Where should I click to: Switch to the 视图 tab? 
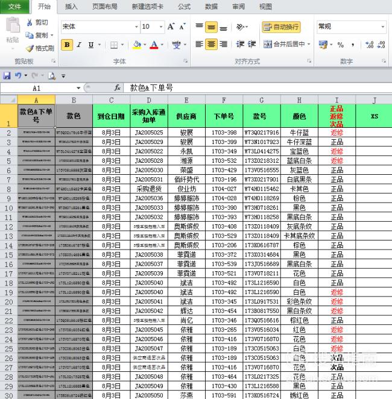click(265, 7)
